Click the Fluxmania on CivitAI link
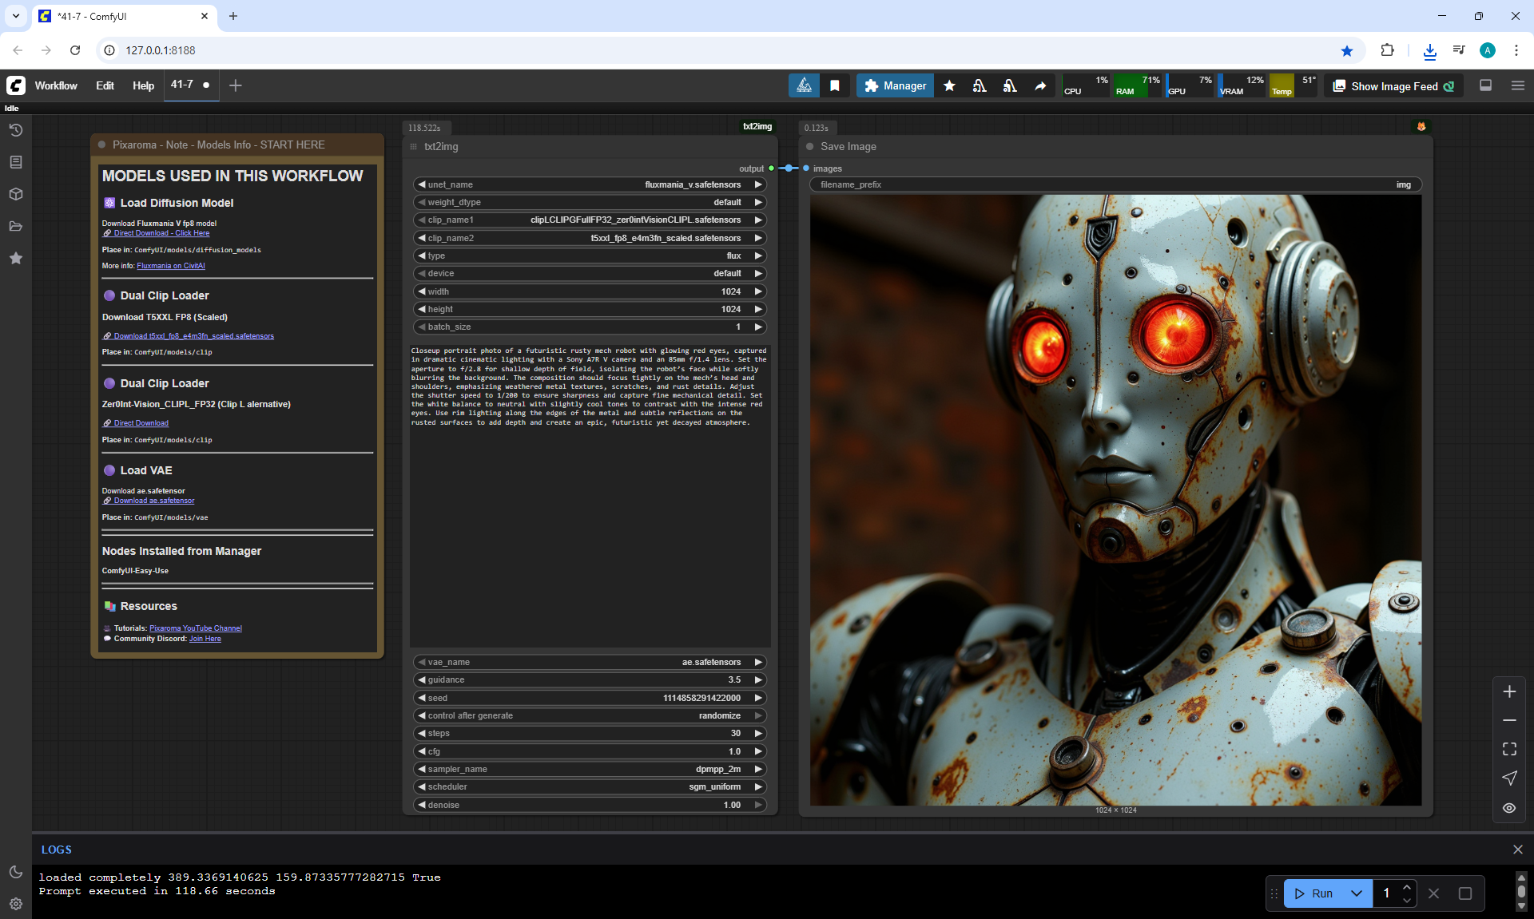1534x919 pixels. (170, 266)
